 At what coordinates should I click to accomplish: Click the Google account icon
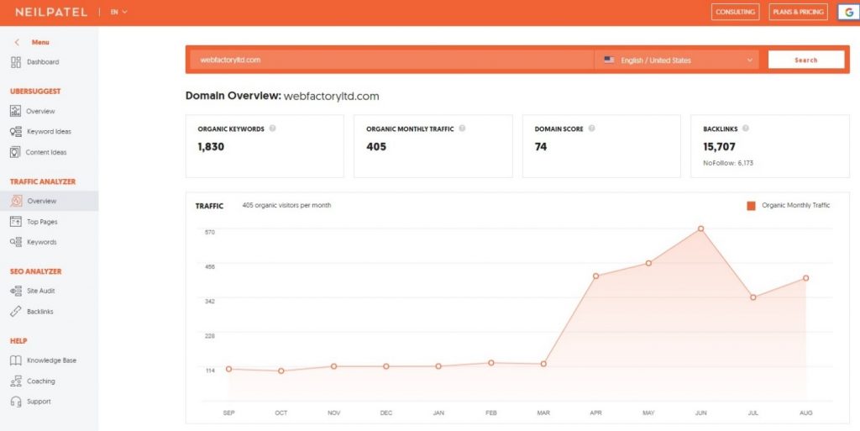coord(848,12)
